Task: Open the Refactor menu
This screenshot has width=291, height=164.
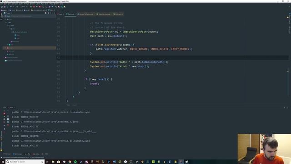Action: 33,4
